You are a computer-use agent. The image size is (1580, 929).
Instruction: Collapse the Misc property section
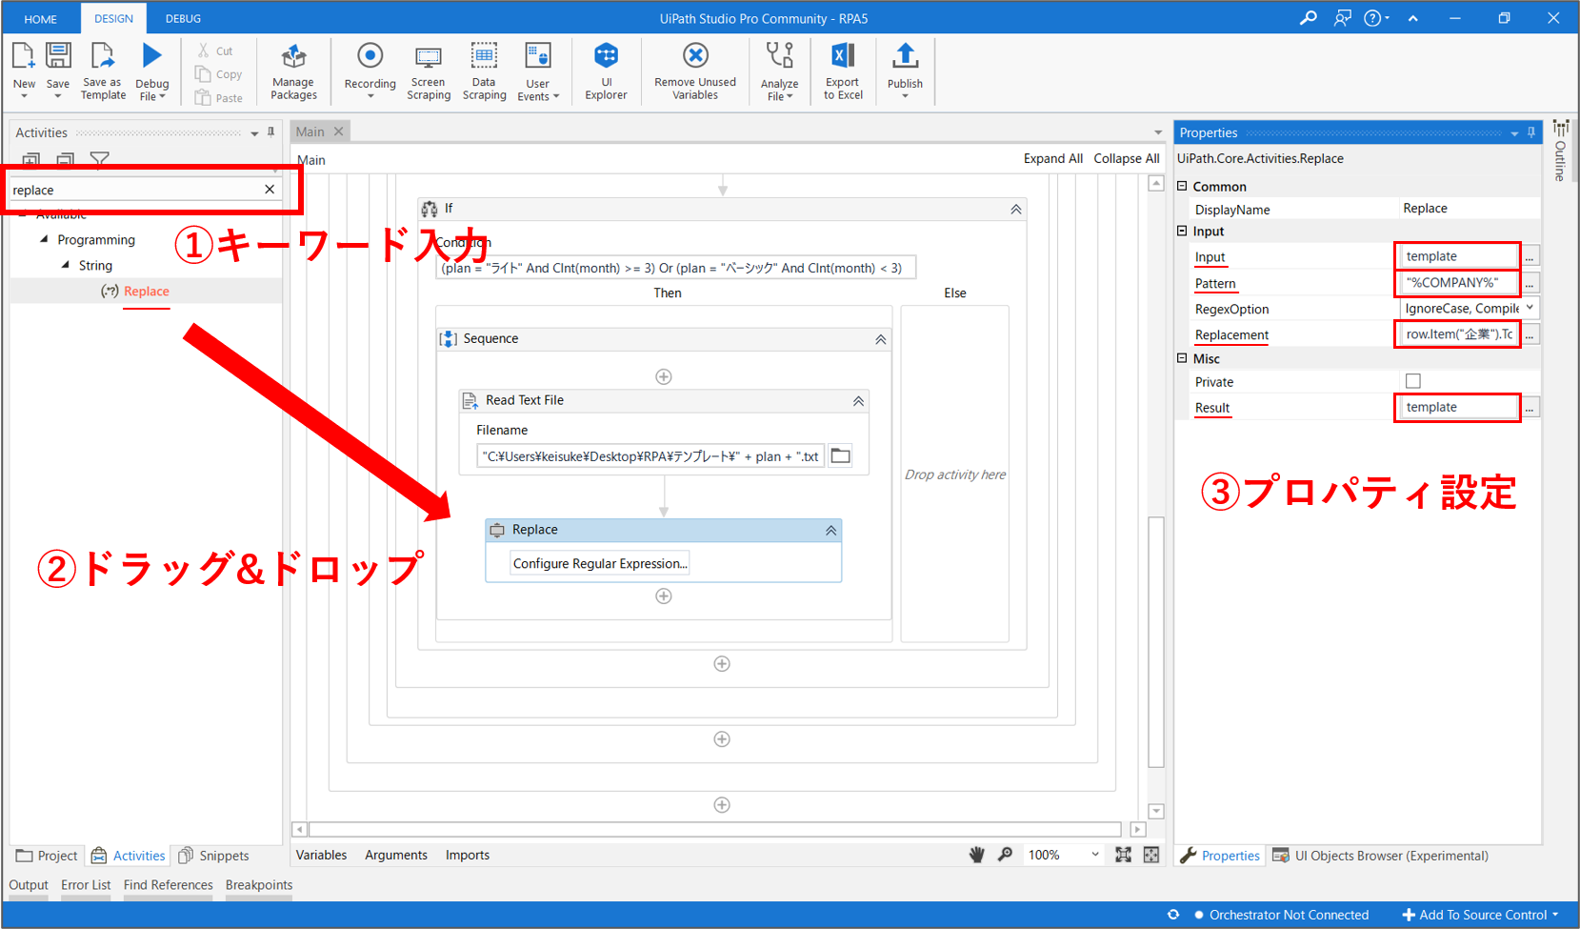1183,359
